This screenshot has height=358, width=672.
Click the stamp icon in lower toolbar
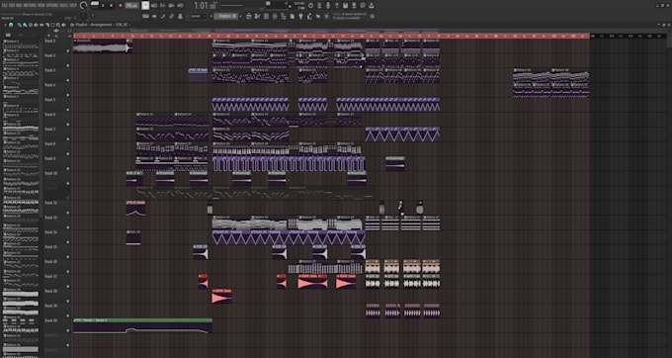tap(181, 16)
